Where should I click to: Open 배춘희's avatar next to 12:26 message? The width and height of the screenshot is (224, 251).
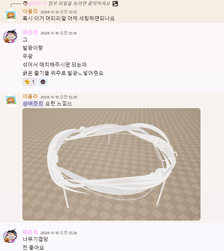point(10,236)
